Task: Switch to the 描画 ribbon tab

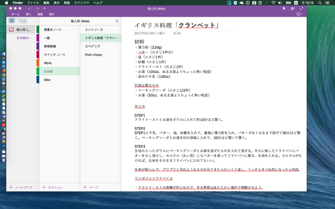Action: click(x=40, y=14)
